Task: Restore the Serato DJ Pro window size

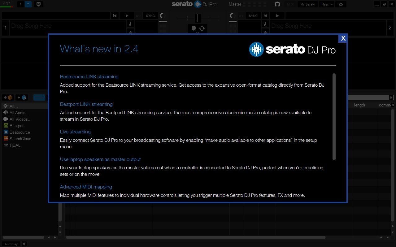Action: 384,4
